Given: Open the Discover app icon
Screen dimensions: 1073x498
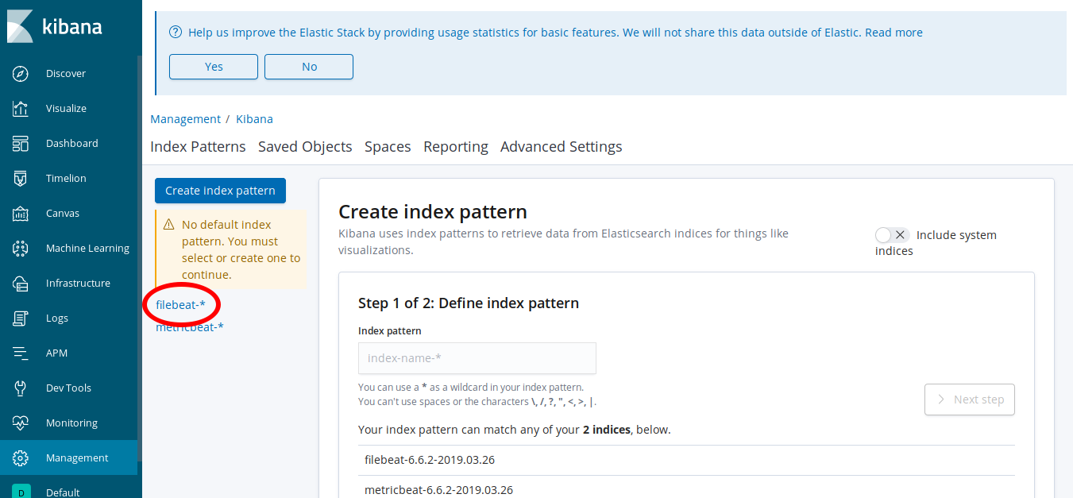Looking at the screenshot, I should click(19, 73).
